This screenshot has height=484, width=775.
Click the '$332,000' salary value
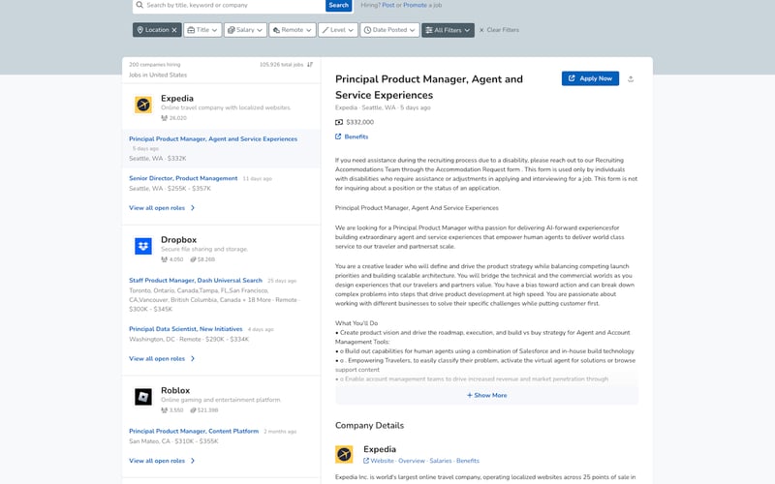(x=360, y=122)
